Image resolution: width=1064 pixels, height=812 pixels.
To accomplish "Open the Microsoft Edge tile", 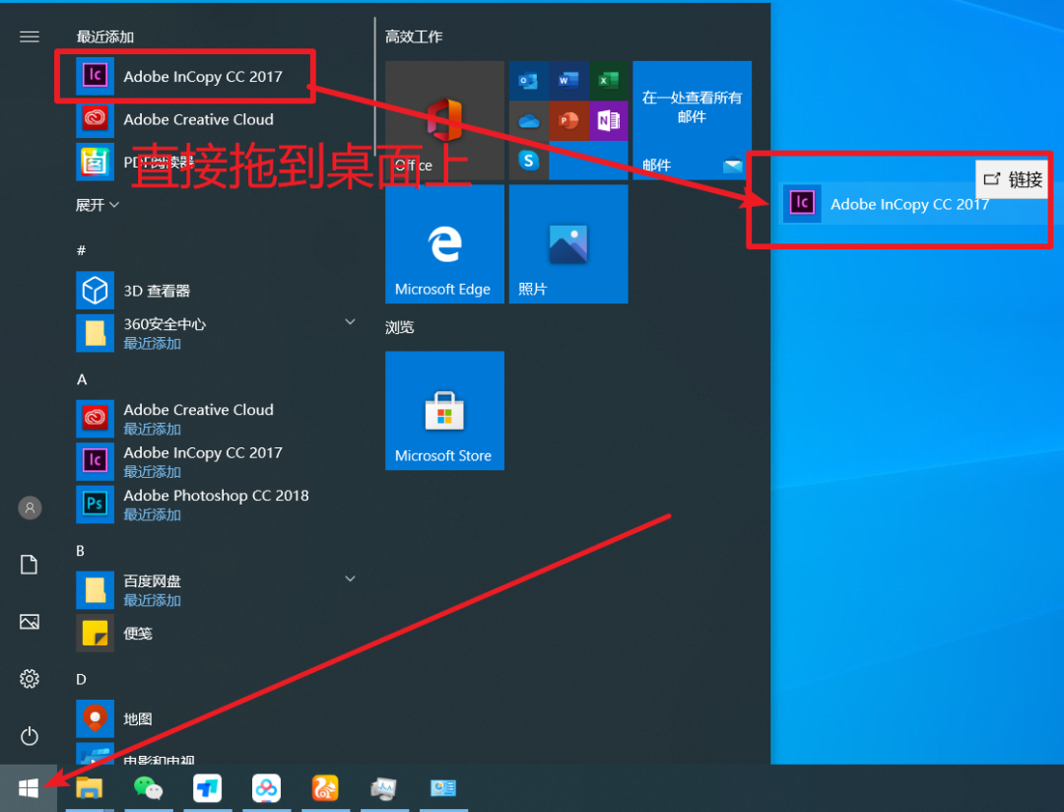I will point(444,244).
